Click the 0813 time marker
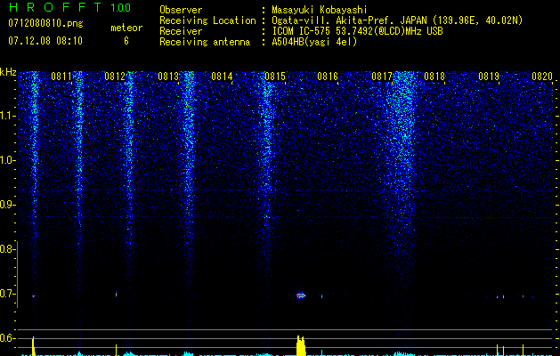 pos(168,76)
